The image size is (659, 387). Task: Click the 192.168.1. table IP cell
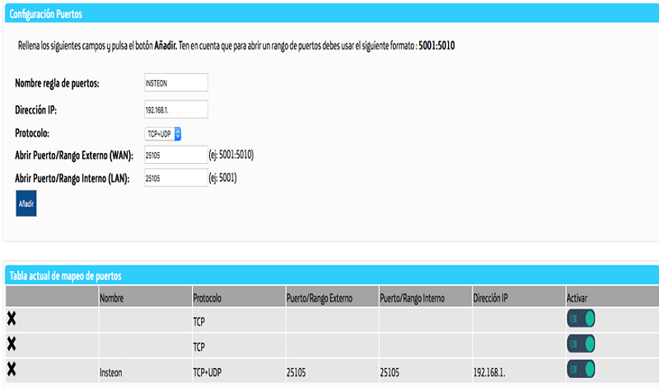click(518, 372)
